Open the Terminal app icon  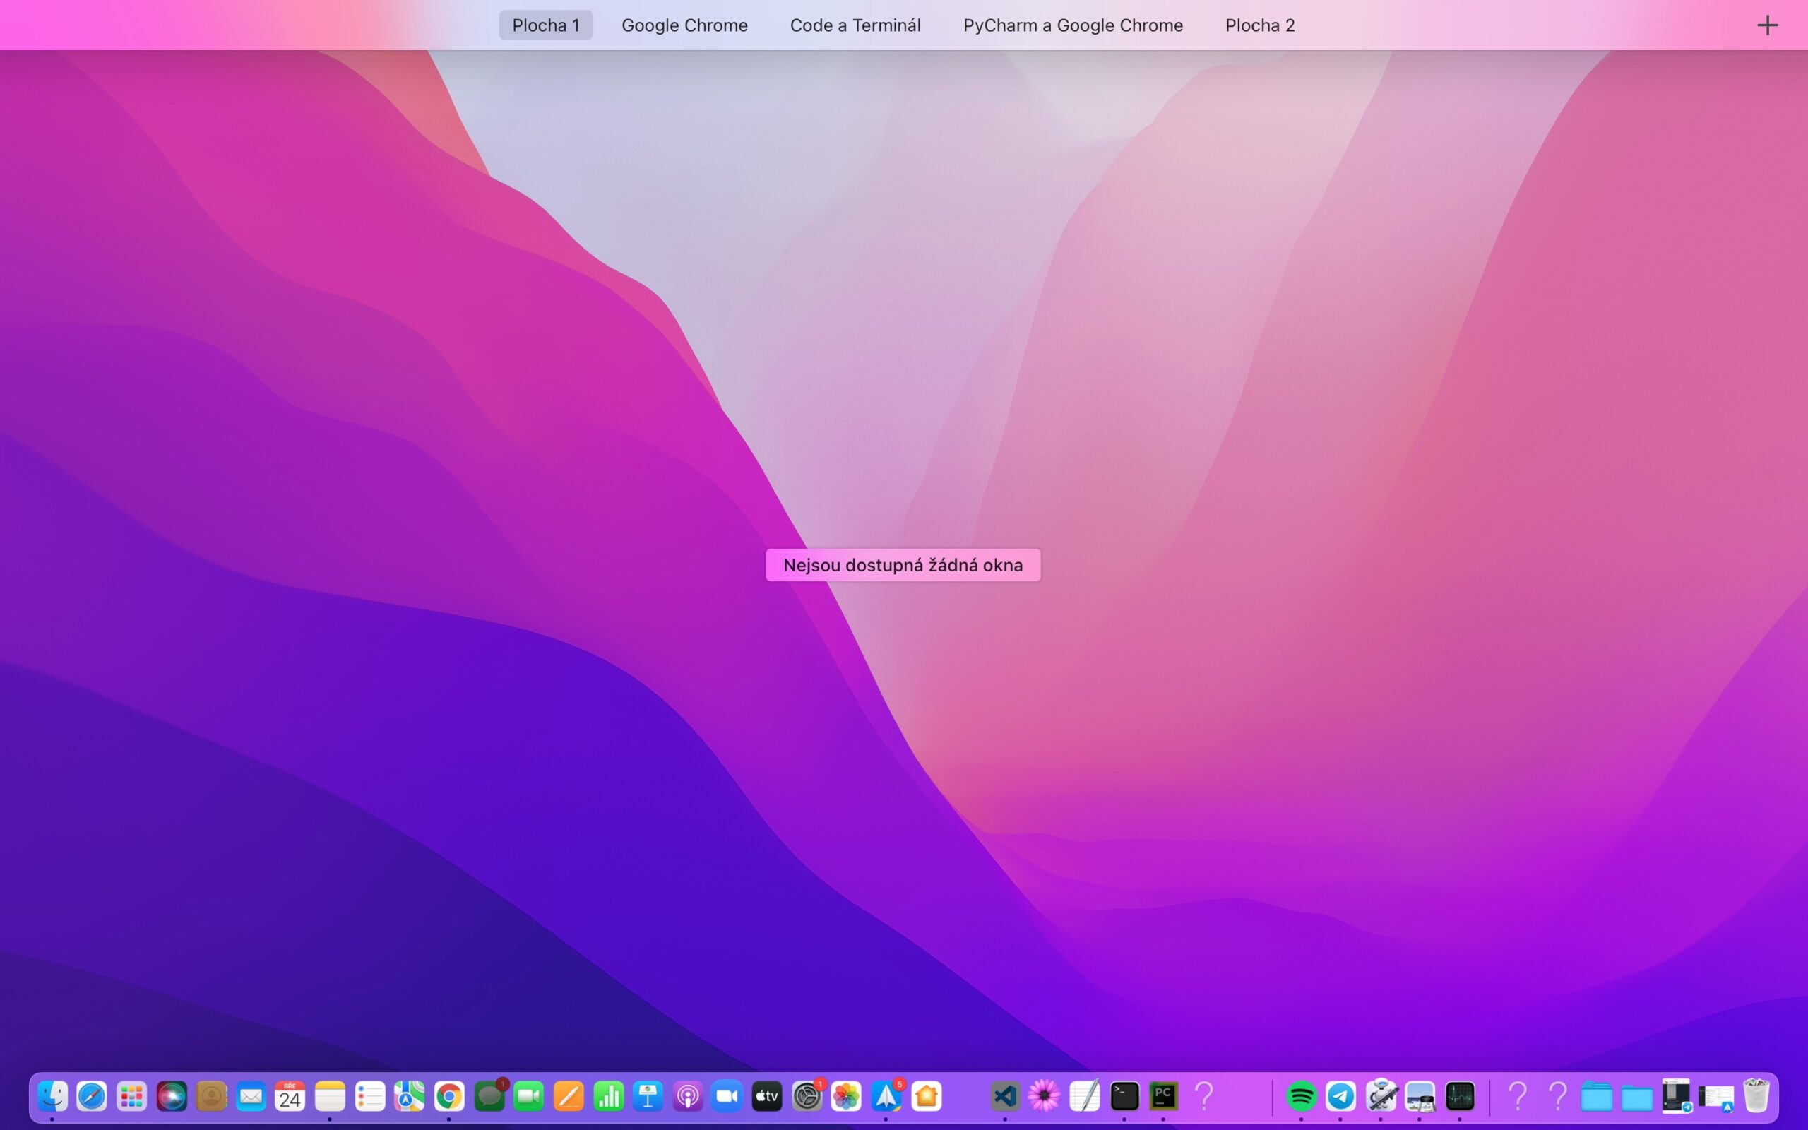point(1124,1096)
